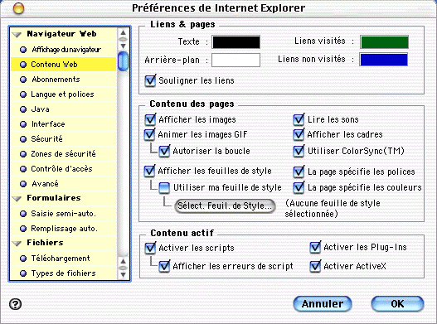
Task: Open Abonnements preferences
Action: 64,80
